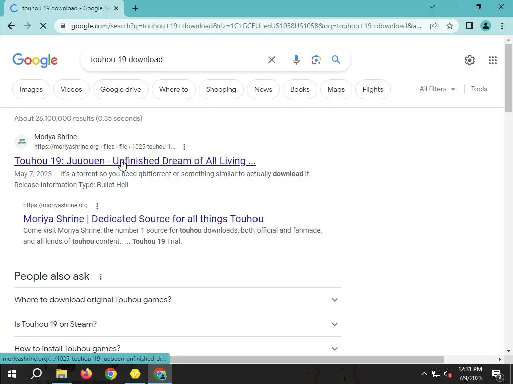This screenshot has width=513, height=384.
Task: Open Chrome three-dot menu
Action: (x=502, y=26)
